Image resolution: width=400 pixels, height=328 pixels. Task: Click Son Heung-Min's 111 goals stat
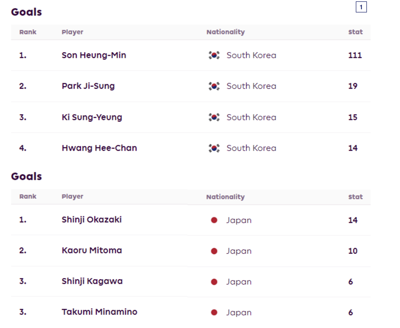pos(355,55)
